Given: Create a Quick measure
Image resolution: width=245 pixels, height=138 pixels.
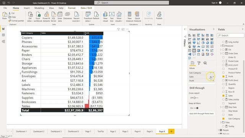Looking at the screenshot, I should (x=137, y=17).
